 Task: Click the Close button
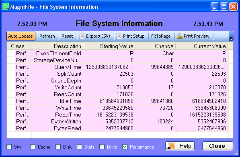pos(217,146)
